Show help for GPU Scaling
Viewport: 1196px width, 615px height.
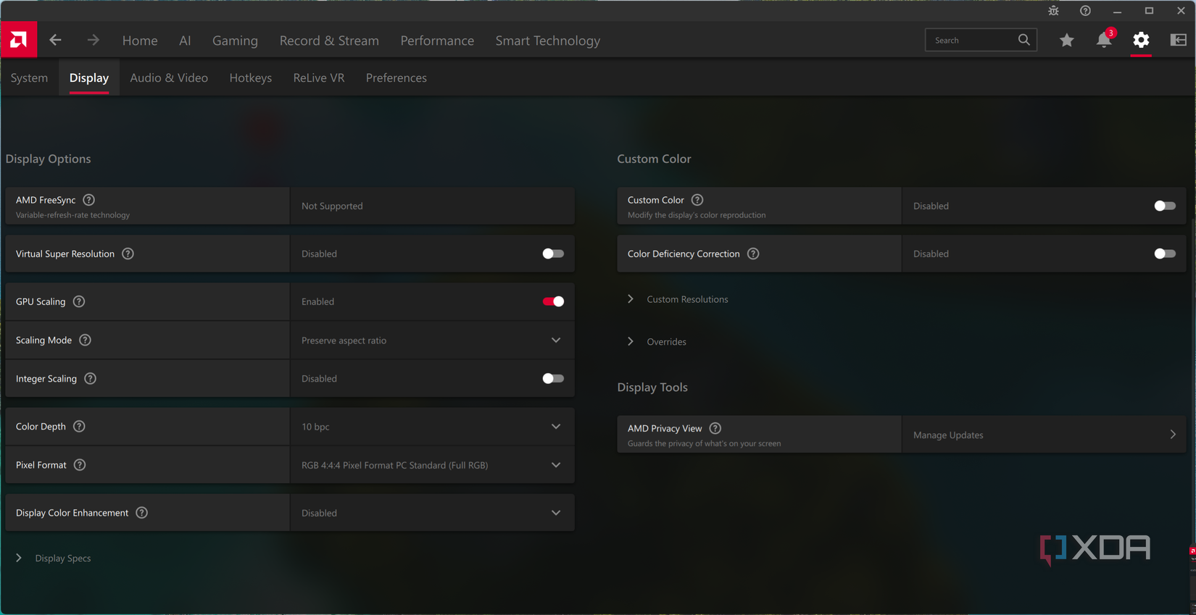coord(79,301)
